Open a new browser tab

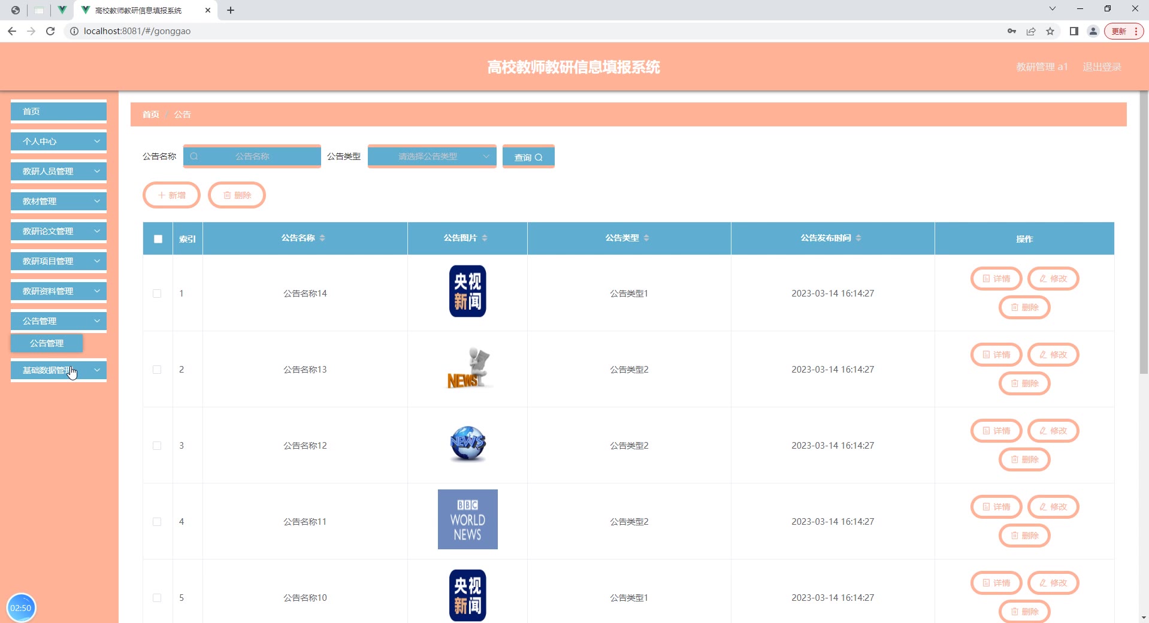[231, 10]
